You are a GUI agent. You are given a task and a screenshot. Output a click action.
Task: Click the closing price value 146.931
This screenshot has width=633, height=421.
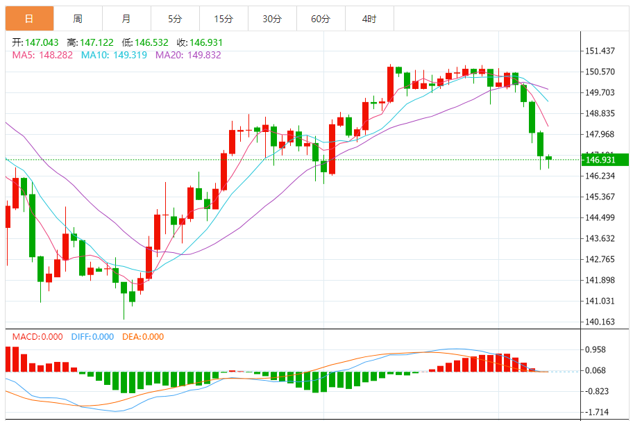click(206, 42)
